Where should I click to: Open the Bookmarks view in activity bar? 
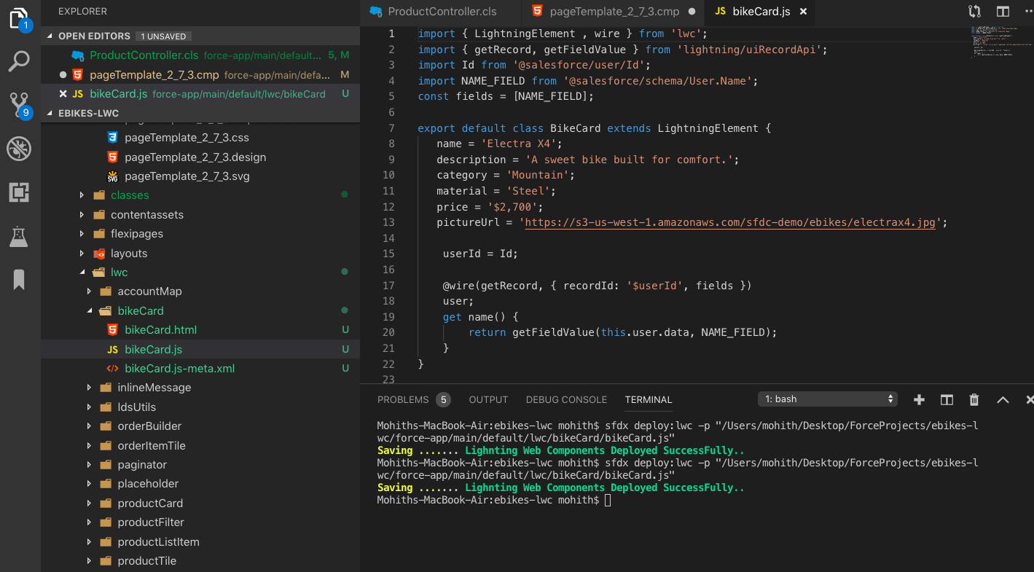19,280
